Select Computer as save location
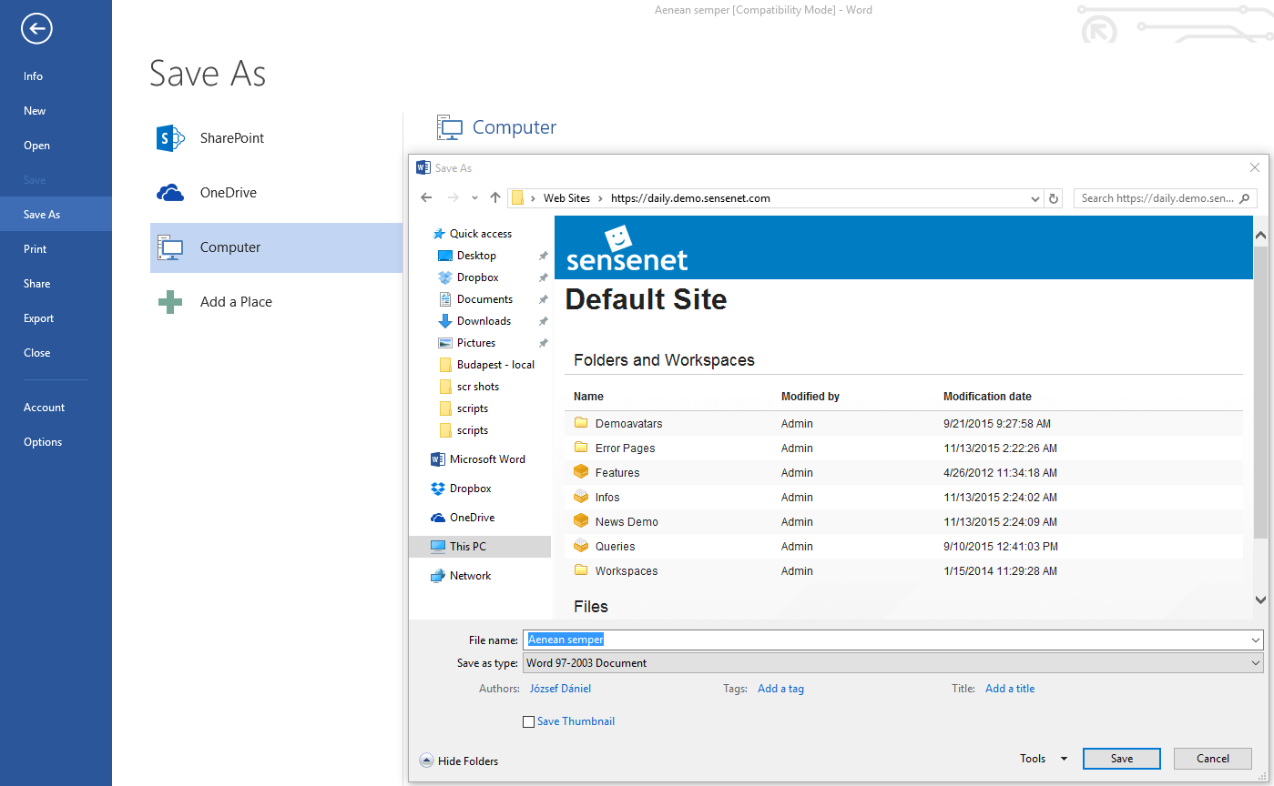Viewport: 1274px width, 786px height. 276,247
